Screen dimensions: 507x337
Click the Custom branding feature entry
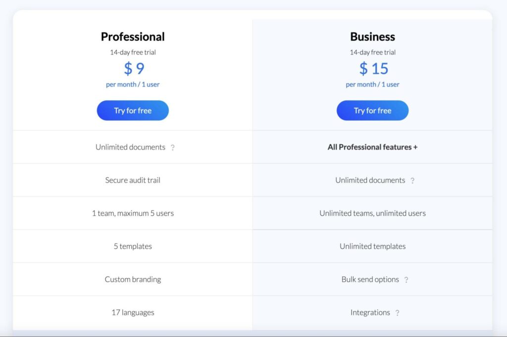coord(132,279)
